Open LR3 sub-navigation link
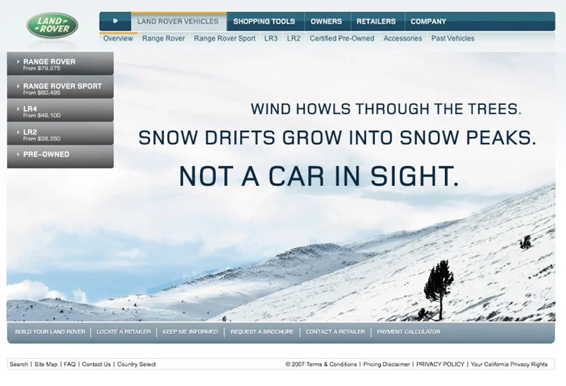Image resolution: width=566 pixels, height=386 pixels. coord(271,38)
